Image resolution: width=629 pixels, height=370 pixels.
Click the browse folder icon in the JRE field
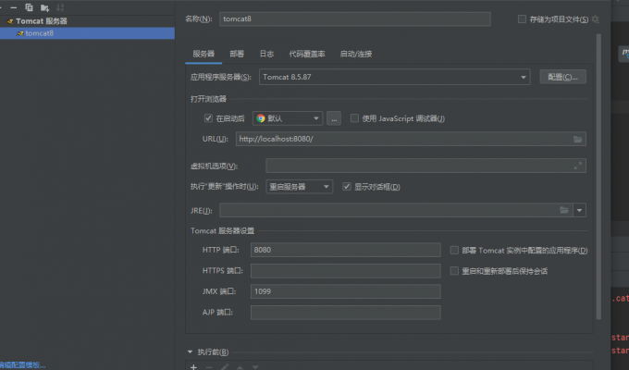[x=563, y=211]
